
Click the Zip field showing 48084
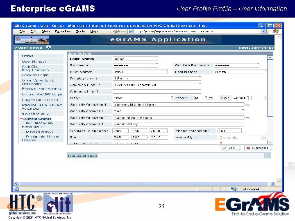[241, 98]
